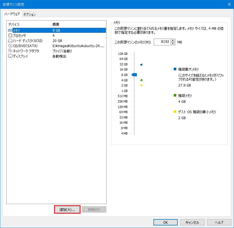
Task: Click the 32 GB slider label
Action: pyautogui.click(x=123, y=64)
